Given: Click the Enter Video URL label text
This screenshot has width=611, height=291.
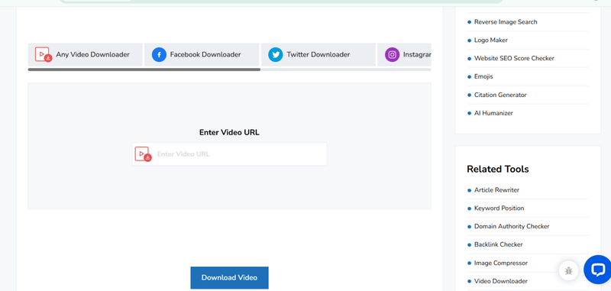Looking at the screenshot, I should click(x=229, y=132).
